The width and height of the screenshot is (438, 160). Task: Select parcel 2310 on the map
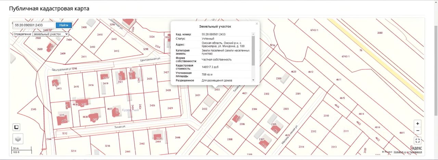coord(326,116)
